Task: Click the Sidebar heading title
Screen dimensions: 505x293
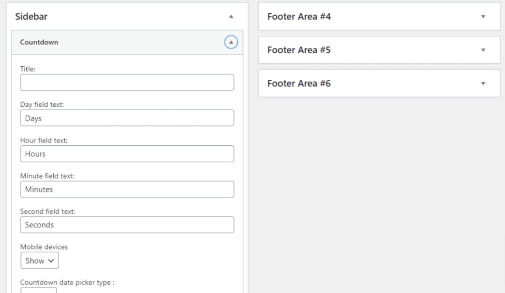Action: click(x=31, y=17)
